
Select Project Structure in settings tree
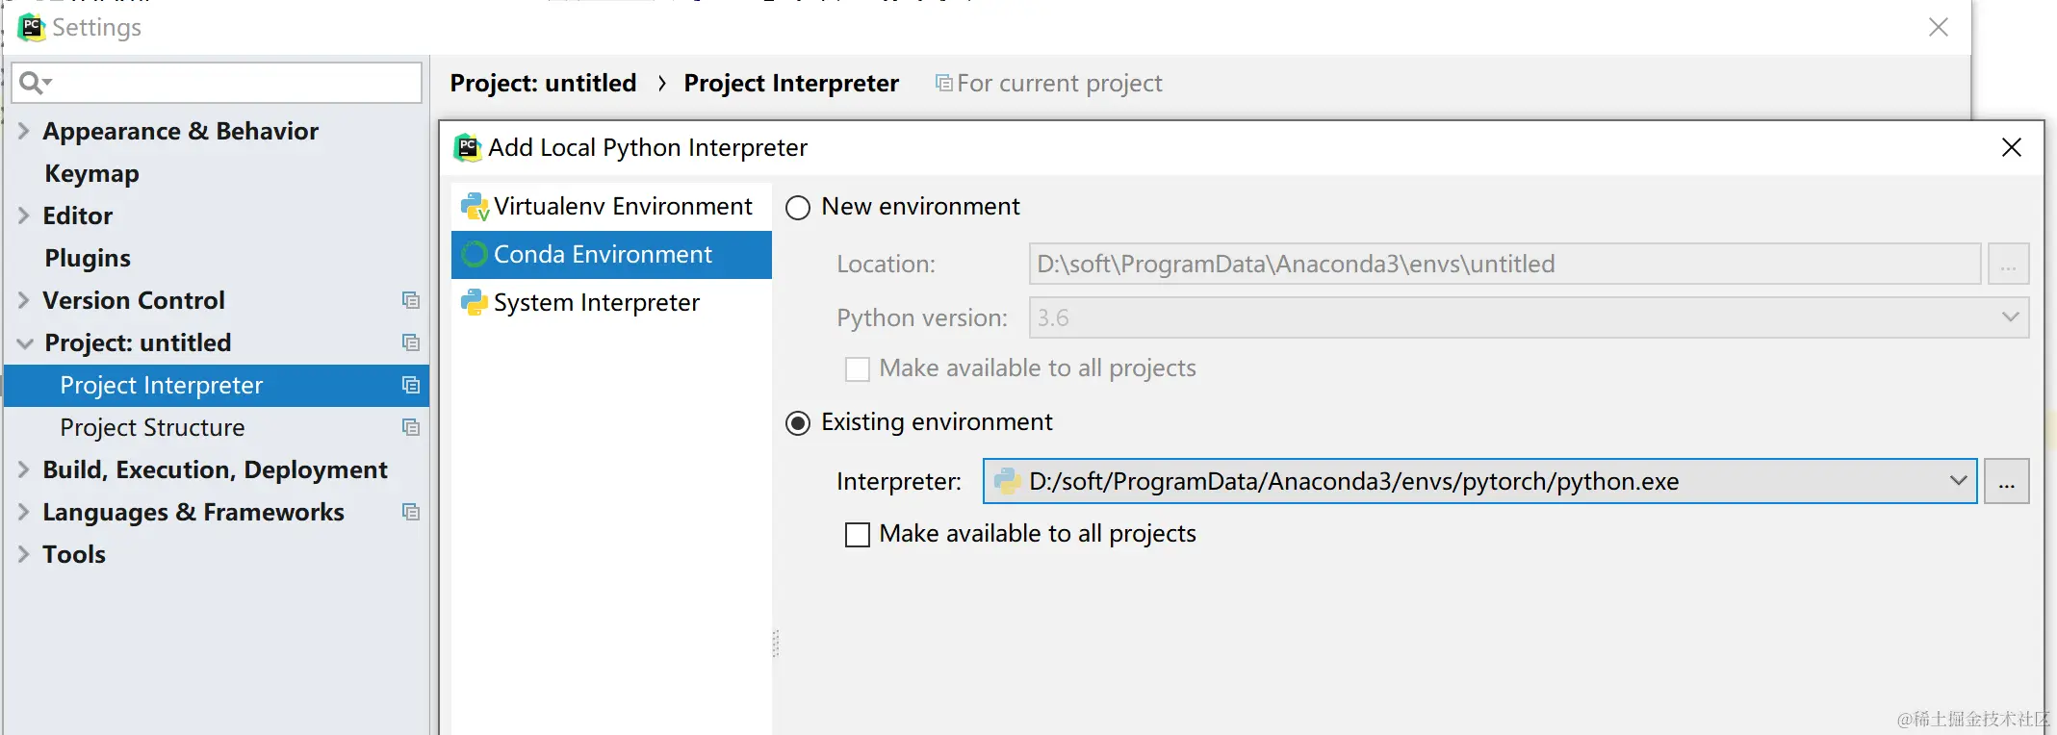click(152, 428)
